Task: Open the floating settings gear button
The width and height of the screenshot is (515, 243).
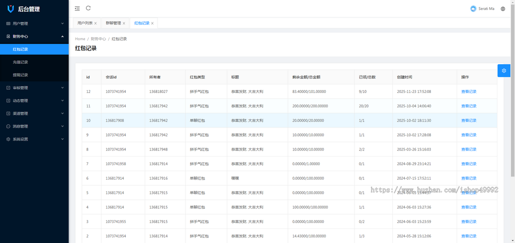Action: (x=504, y=71)
